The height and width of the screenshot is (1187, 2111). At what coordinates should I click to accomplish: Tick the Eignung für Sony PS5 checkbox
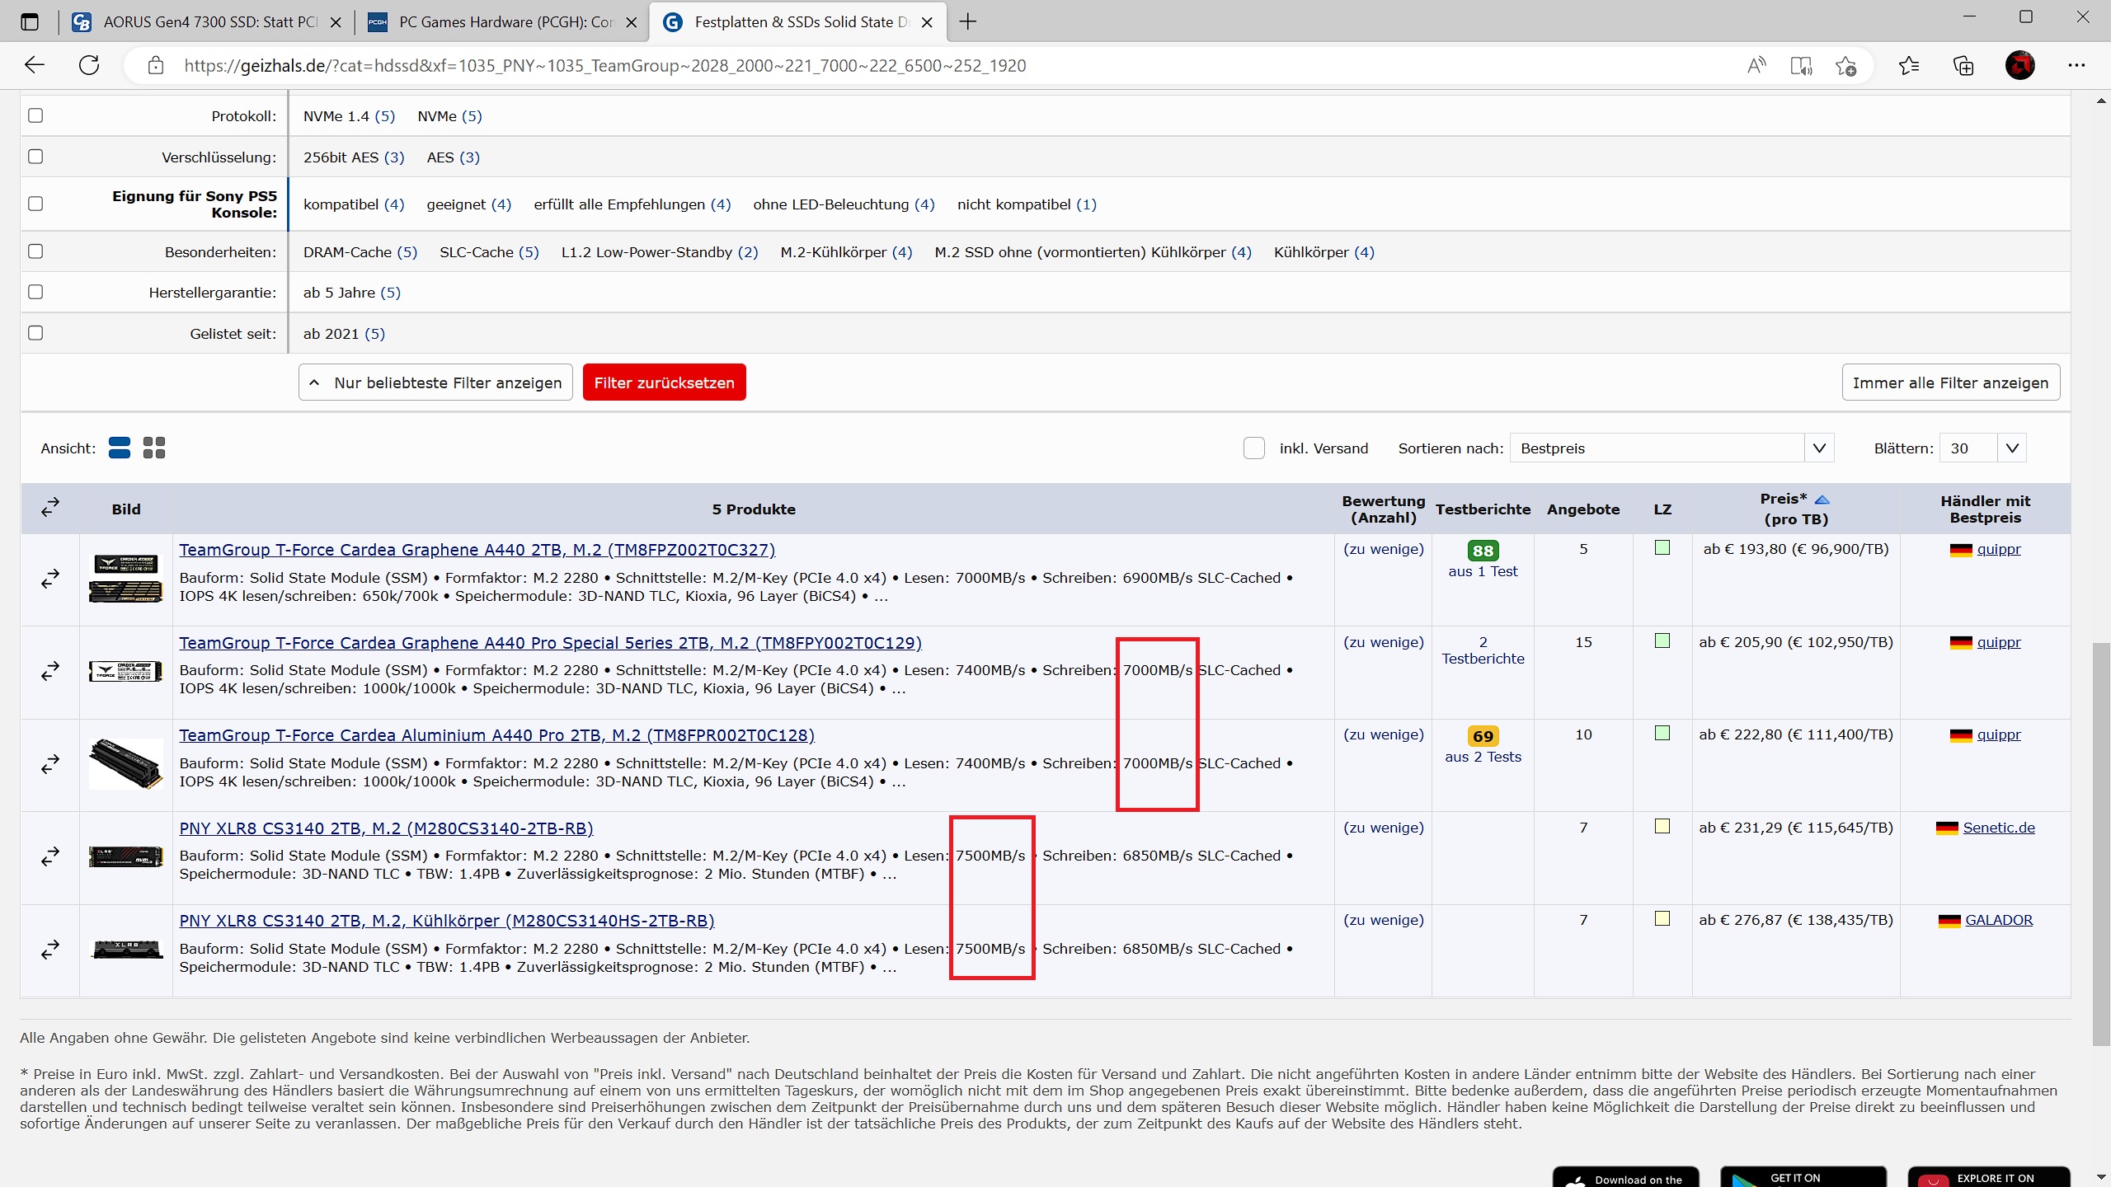pyautogui.click(x=35, y=204)
